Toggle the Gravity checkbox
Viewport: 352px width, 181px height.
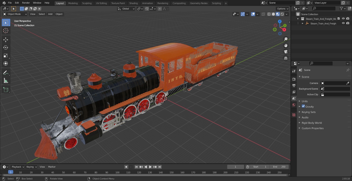pyautogui.click(x=303, y=106)
